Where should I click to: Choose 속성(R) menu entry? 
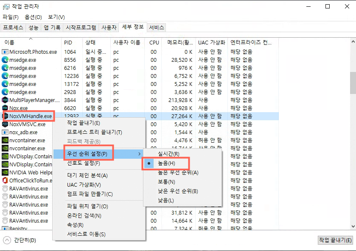coord(75,225)
